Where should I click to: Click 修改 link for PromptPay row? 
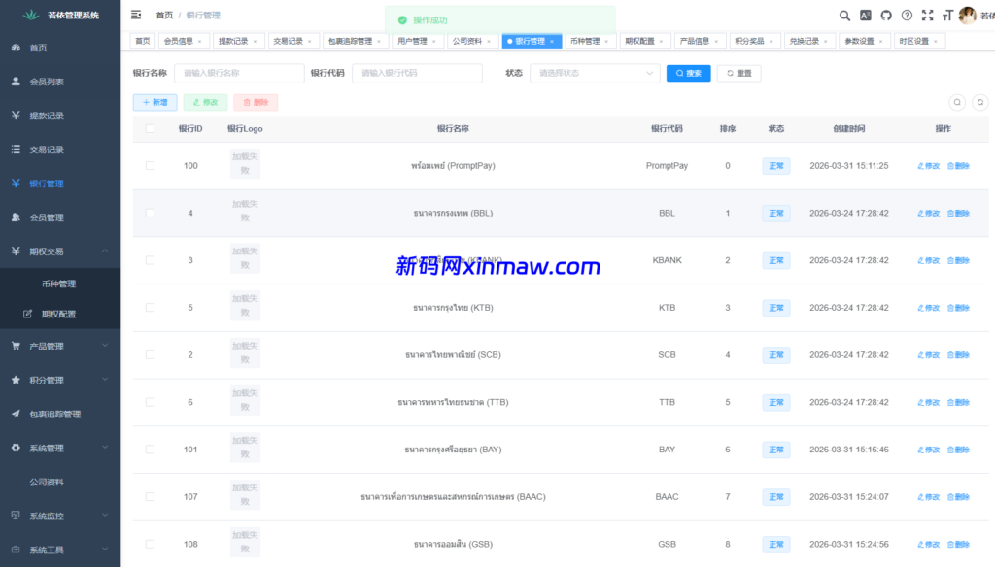(928, 165)
